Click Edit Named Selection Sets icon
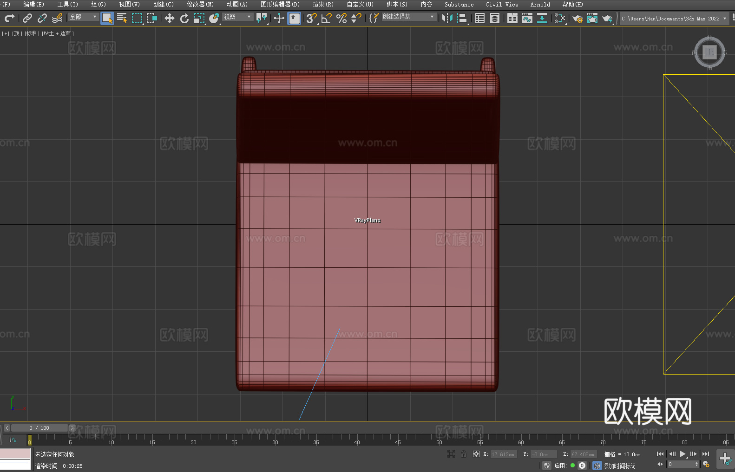735x472 pixels. tap(374, 18)
